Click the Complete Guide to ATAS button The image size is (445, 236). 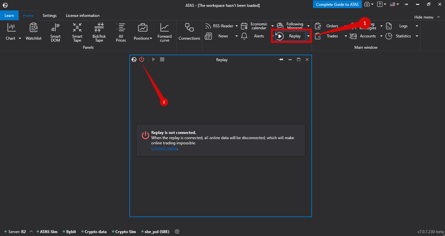(337, 4)
